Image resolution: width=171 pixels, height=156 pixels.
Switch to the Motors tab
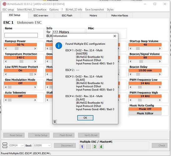[93, 16]
